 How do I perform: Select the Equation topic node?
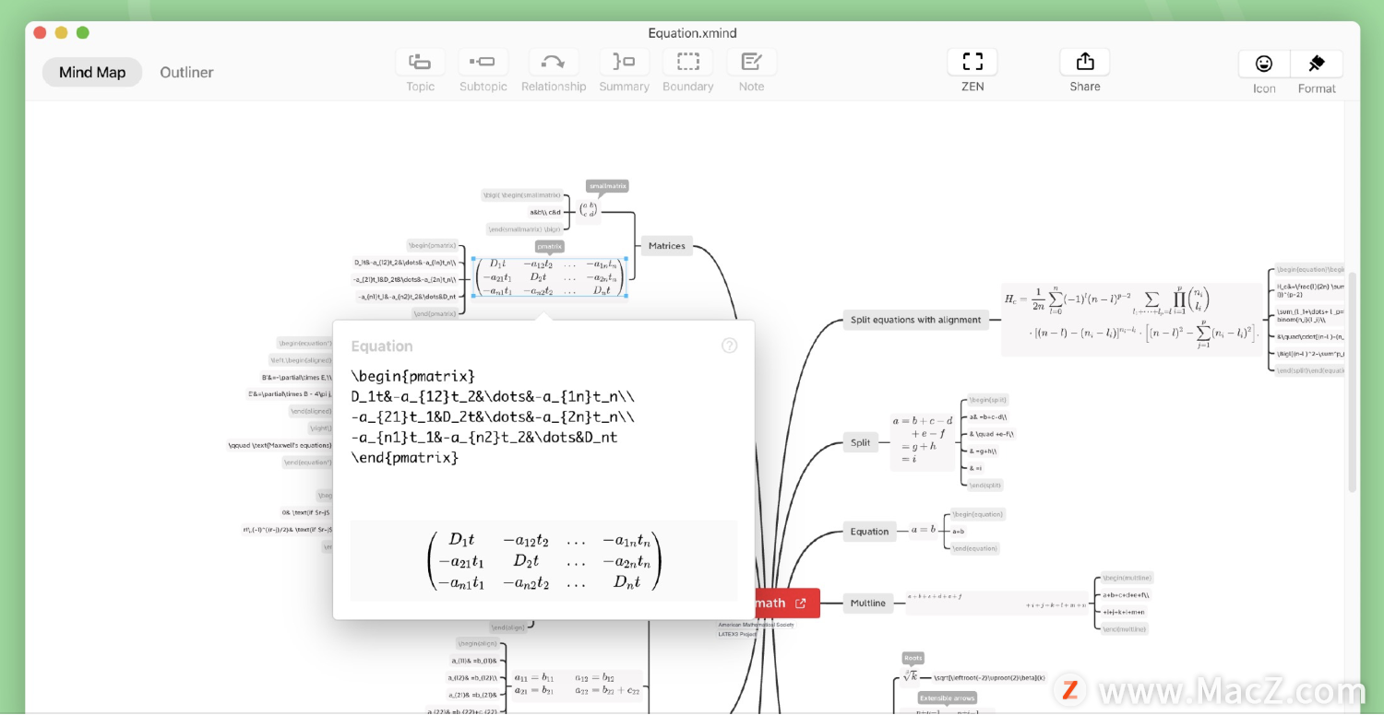click(869, 531)
